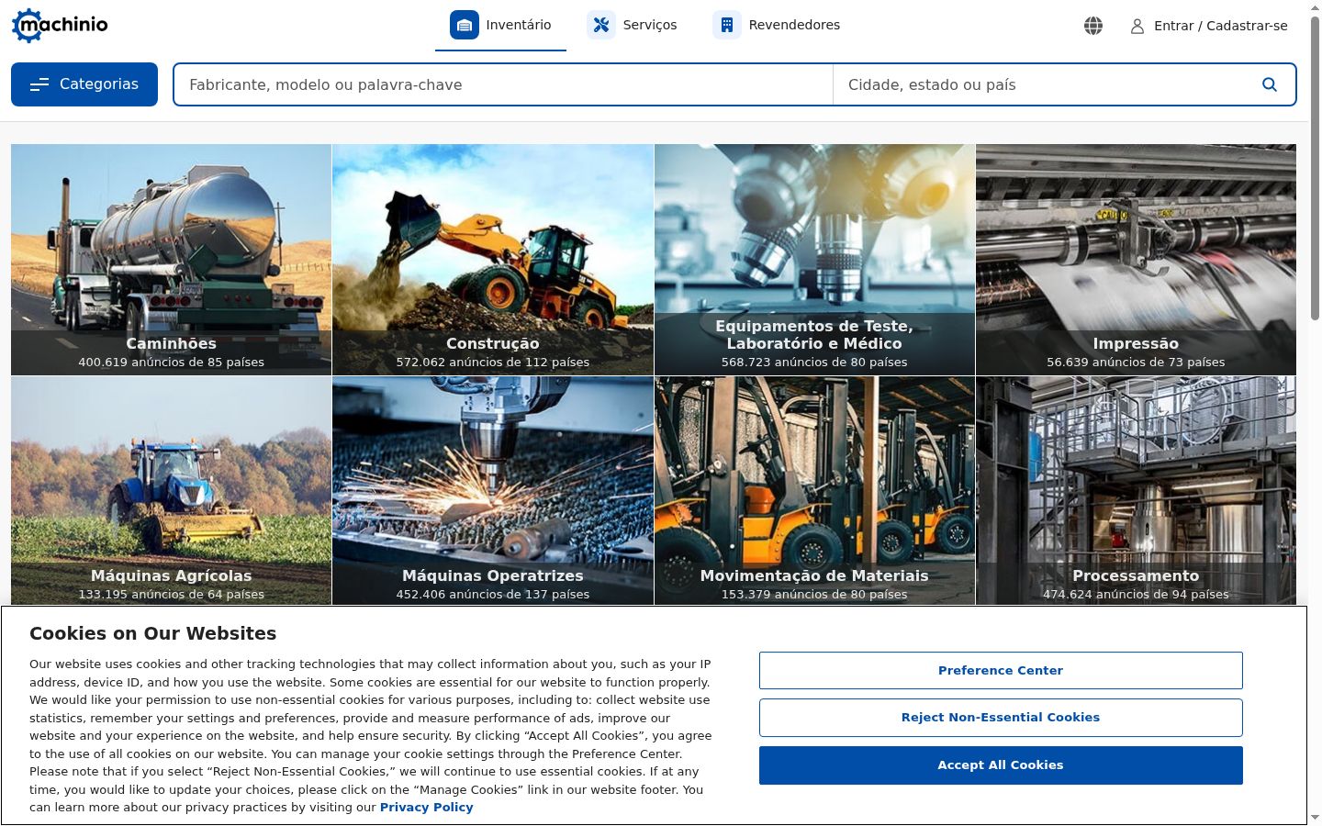Switch to the Revendedores tab

coord(777,26)
